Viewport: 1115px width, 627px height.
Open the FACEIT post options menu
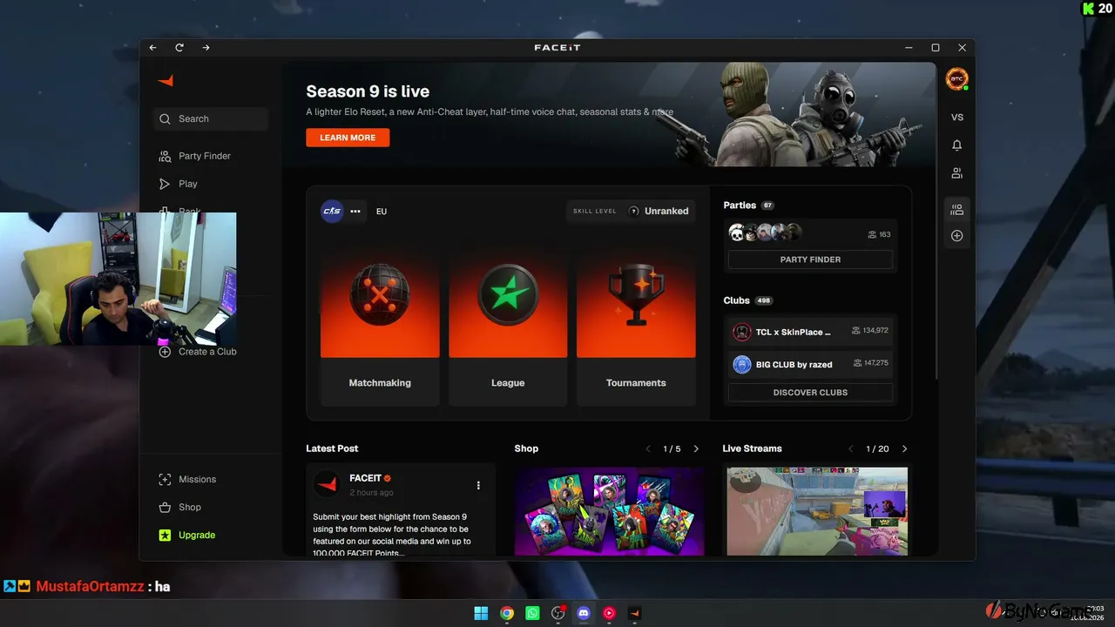click(x=478, y=486)
